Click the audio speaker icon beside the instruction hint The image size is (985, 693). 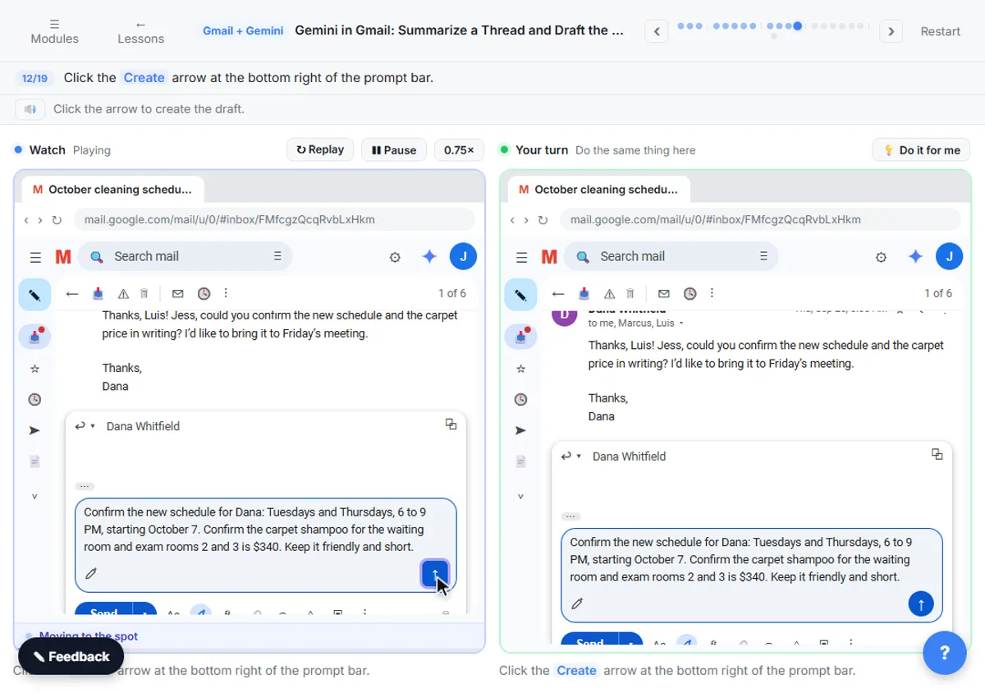click(x=30, y=108)
